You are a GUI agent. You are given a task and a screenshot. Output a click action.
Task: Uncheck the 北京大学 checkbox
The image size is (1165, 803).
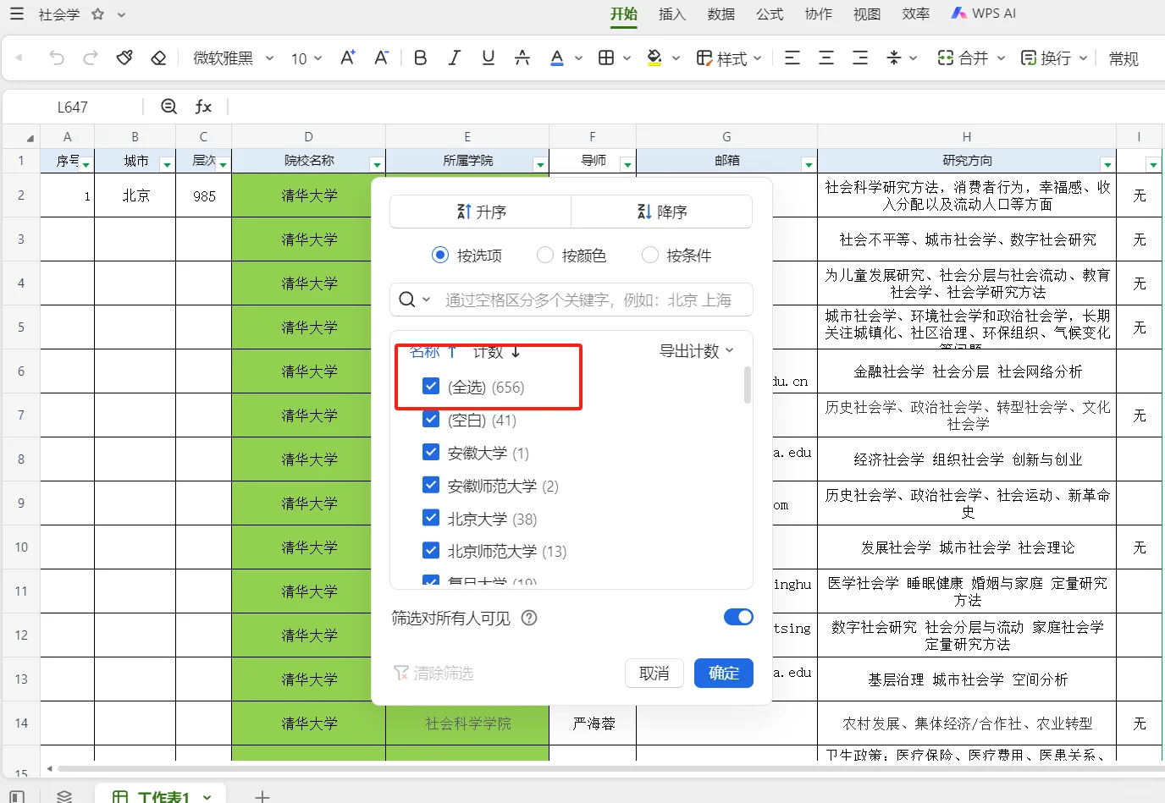[x=431, y=519]
